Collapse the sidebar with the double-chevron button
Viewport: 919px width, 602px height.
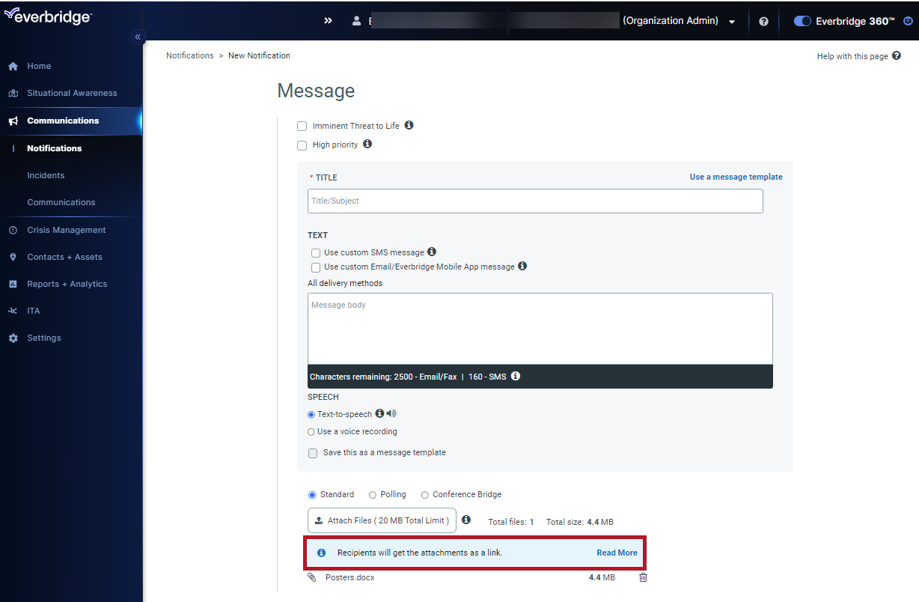click(x=137, y=37)
